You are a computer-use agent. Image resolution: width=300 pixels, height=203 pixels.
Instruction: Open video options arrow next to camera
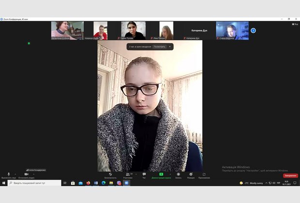34,174
